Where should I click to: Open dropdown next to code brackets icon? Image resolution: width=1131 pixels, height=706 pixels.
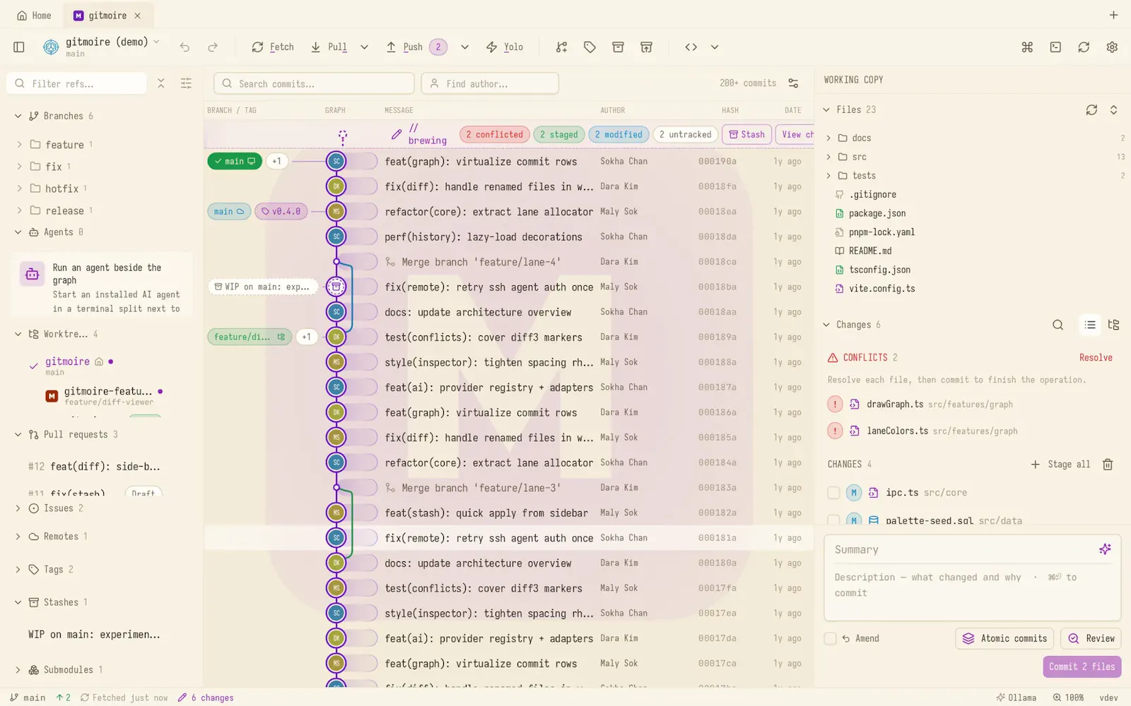pos(715,47)
